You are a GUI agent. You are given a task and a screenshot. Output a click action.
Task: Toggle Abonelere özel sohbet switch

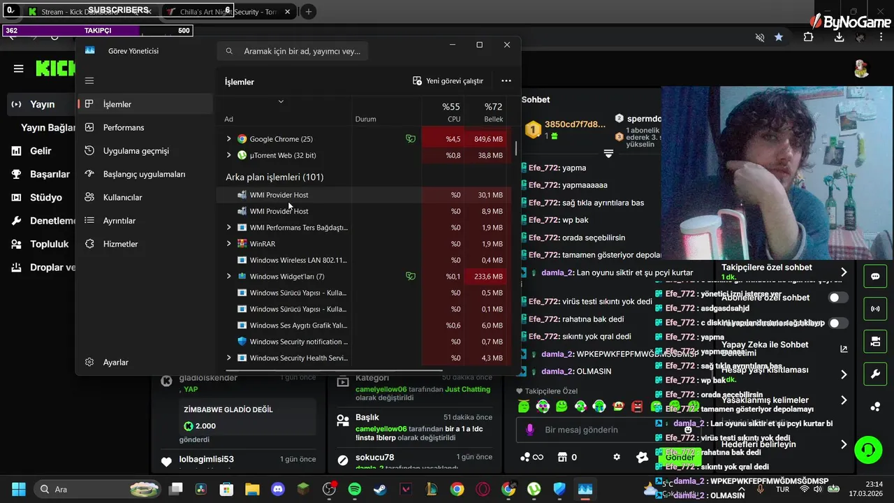coord(838,298)
